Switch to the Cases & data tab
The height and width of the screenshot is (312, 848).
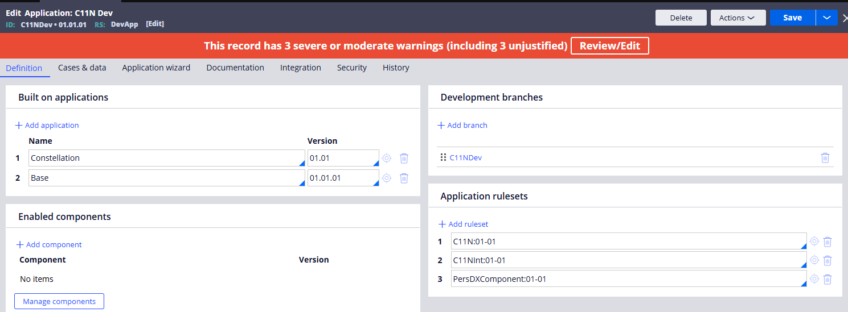point(82,68)
